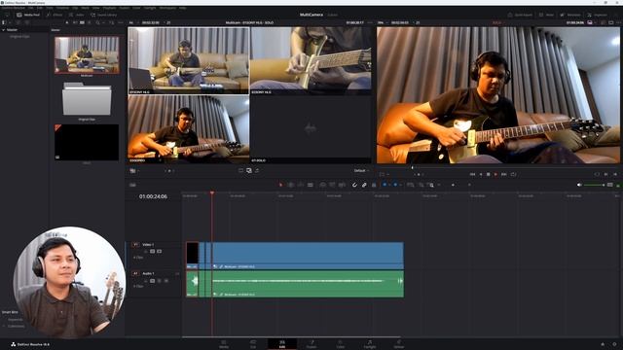
Task: Toggle timeline Snapping magnet
Action: click(x=354, y=185)
